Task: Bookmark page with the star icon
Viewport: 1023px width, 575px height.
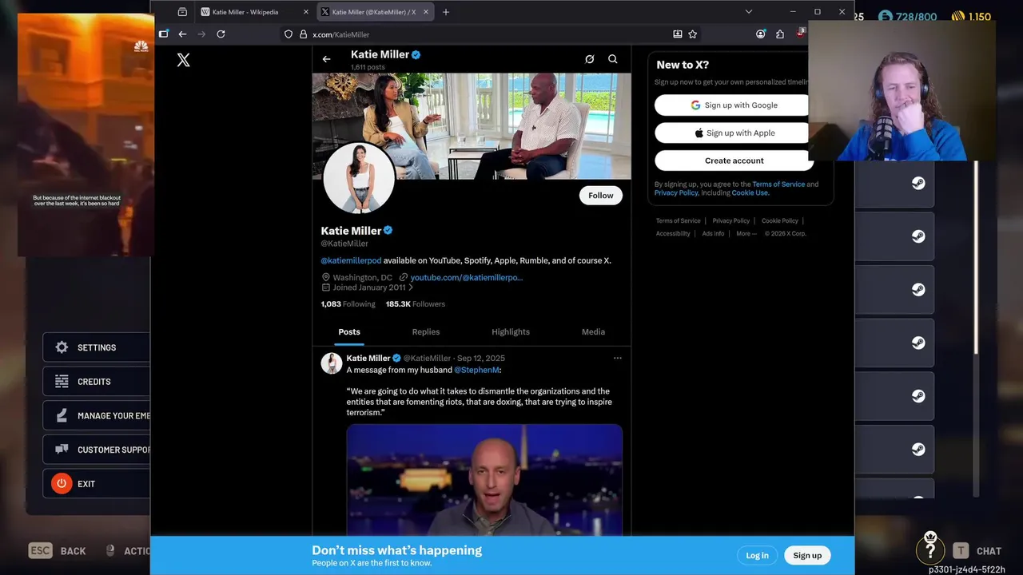Action: [x=693, y=34]
